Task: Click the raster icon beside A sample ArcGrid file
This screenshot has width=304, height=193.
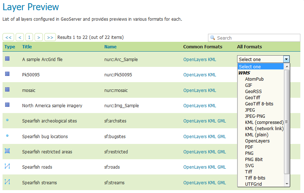Action: pos(7,59)
